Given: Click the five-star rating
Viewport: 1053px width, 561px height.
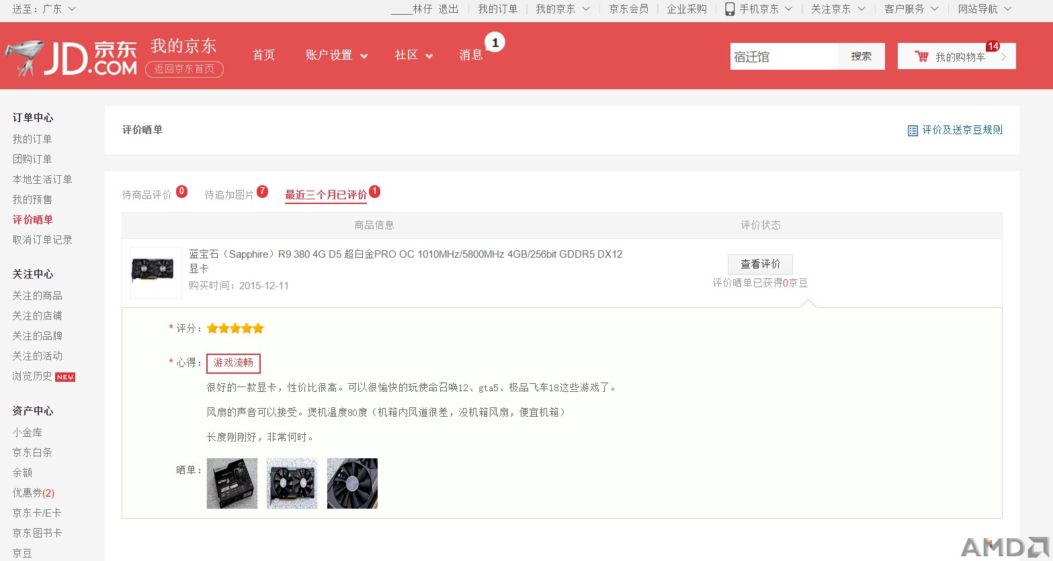Looking at the screenshot, I should [x=235, y=328].
